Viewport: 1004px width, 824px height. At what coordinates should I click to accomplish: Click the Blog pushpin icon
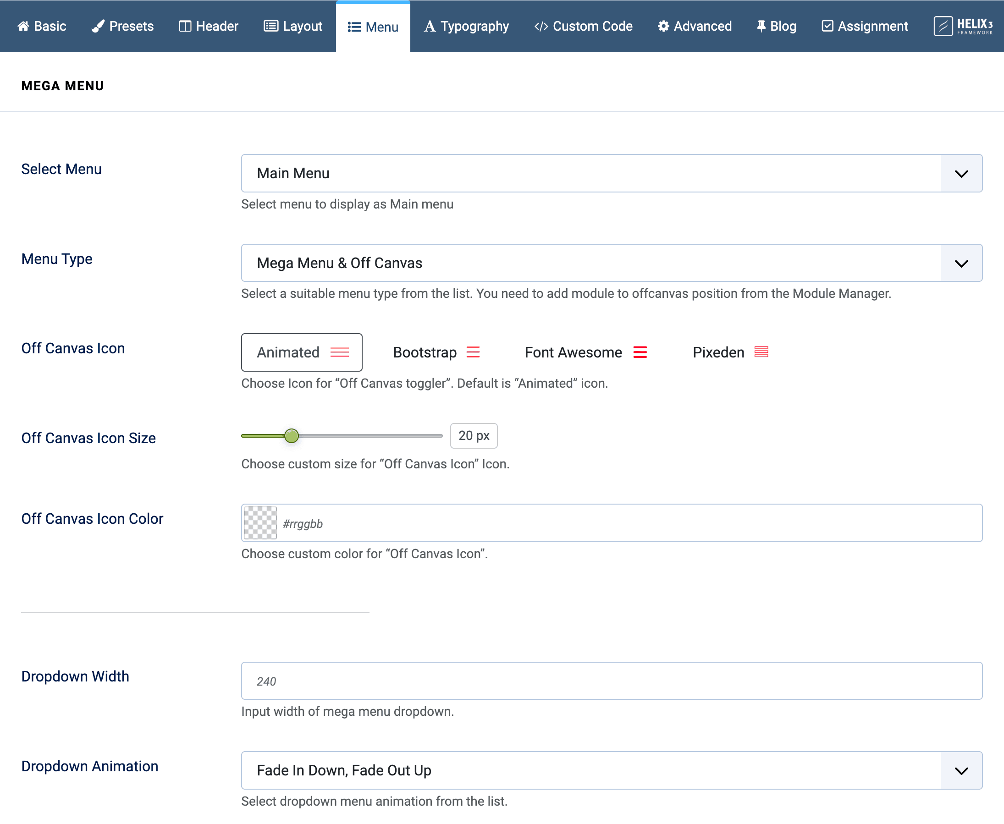click(x=761, y=26)
